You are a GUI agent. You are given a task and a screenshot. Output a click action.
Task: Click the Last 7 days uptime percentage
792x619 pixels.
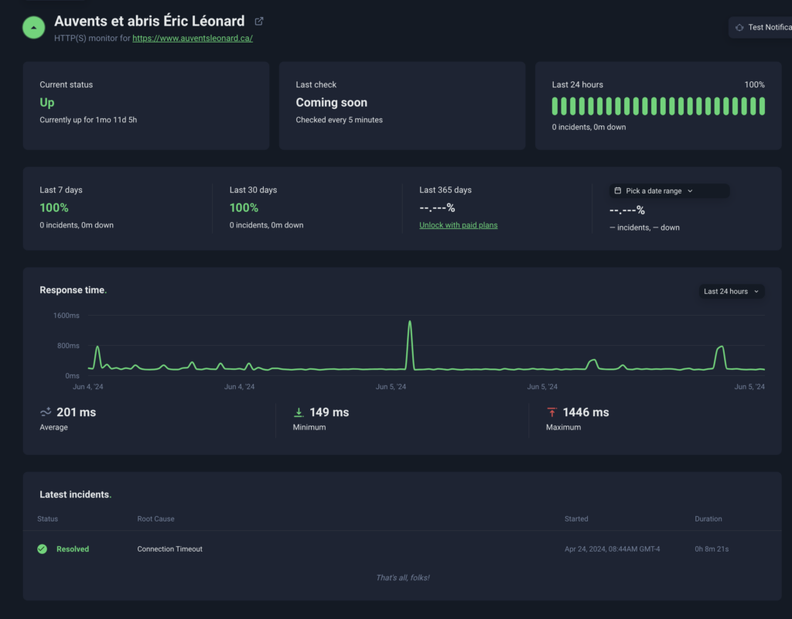(x=54, y=207)
